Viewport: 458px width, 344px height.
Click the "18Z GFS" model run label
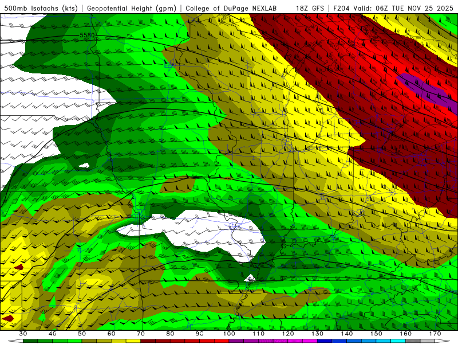[310, 8]
